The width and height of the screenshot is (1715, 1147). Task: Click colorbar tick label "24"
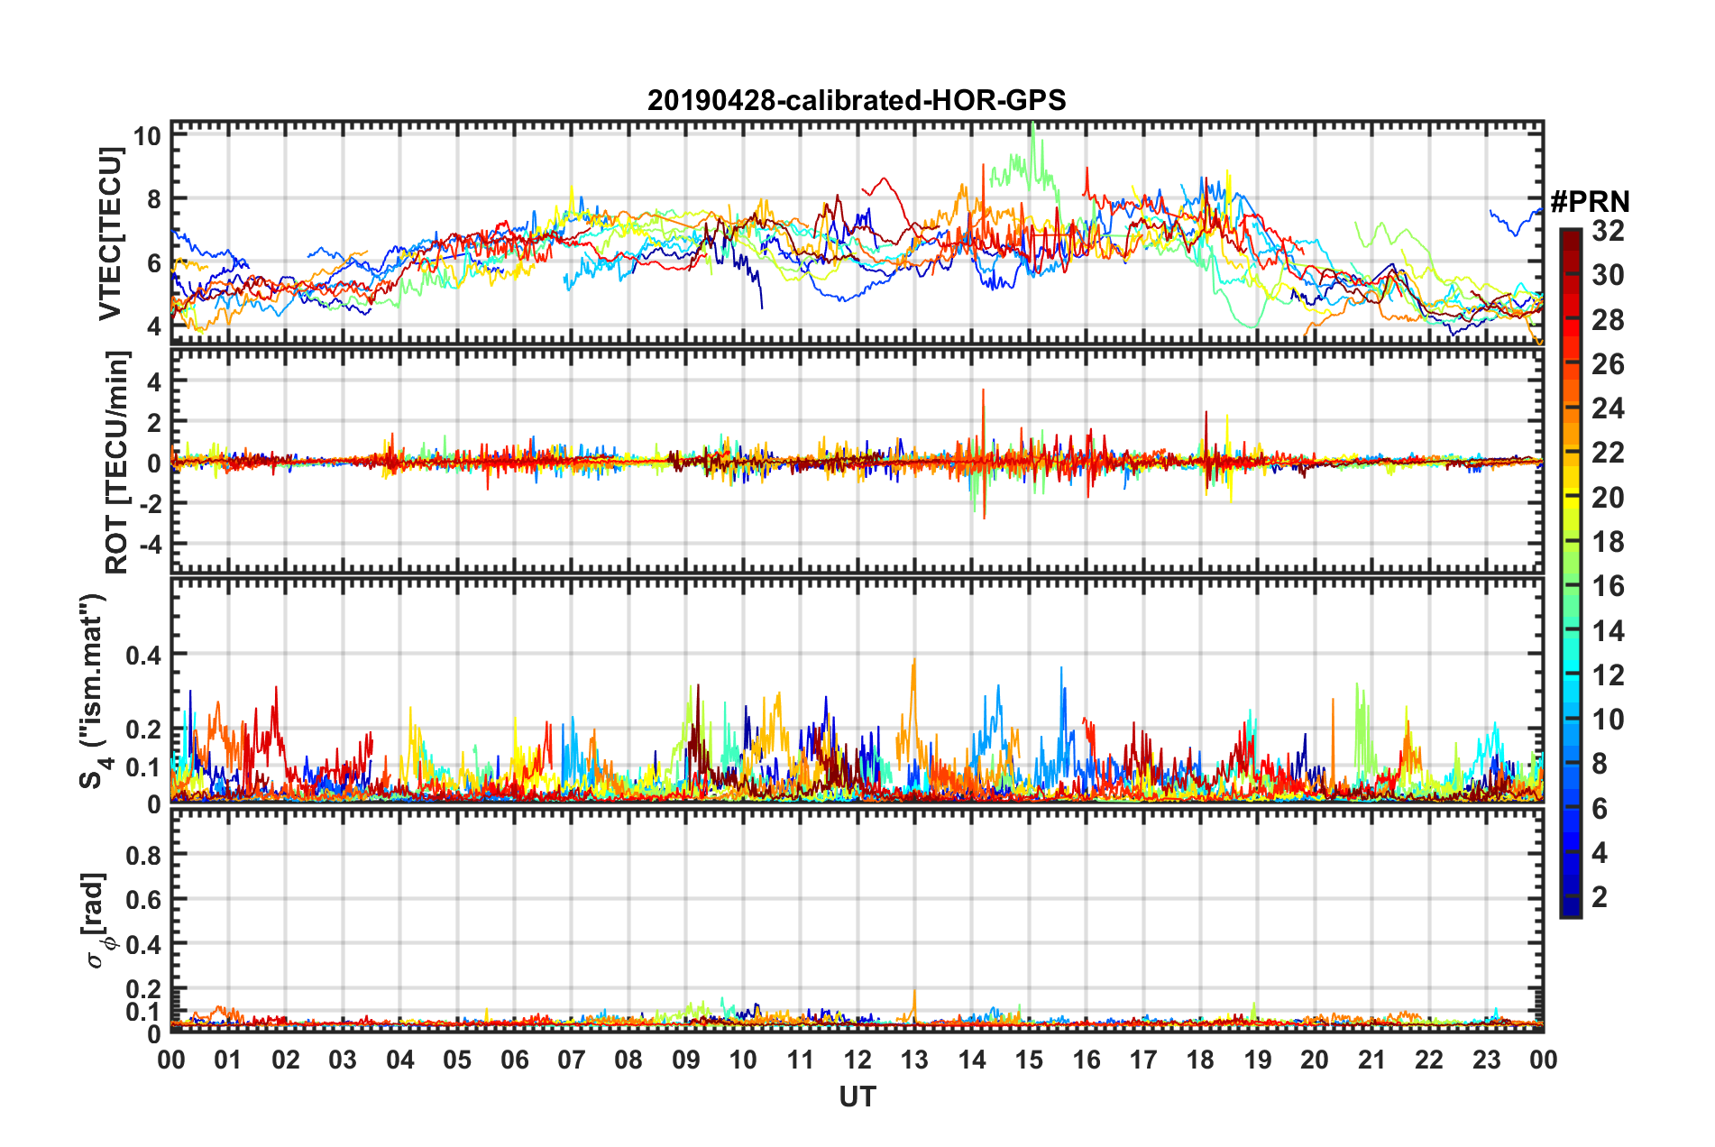point(1608,408)
